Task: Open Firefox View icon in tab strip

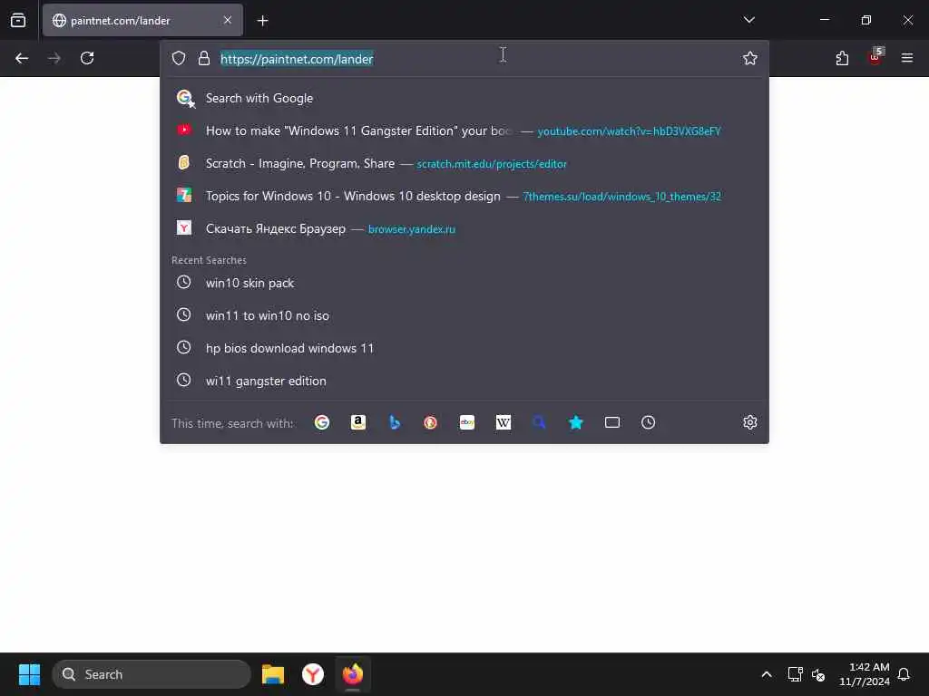Action: coord(18,20)
